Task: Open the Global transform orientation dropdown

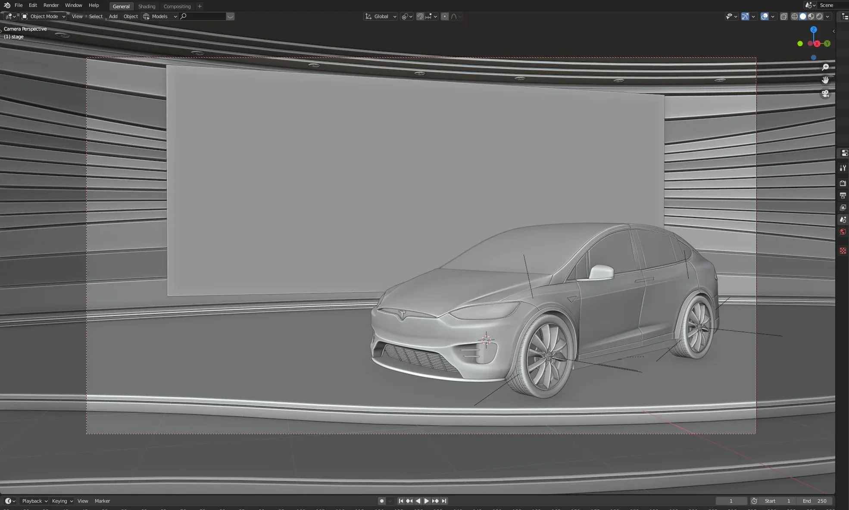Action: click(380, 16)
